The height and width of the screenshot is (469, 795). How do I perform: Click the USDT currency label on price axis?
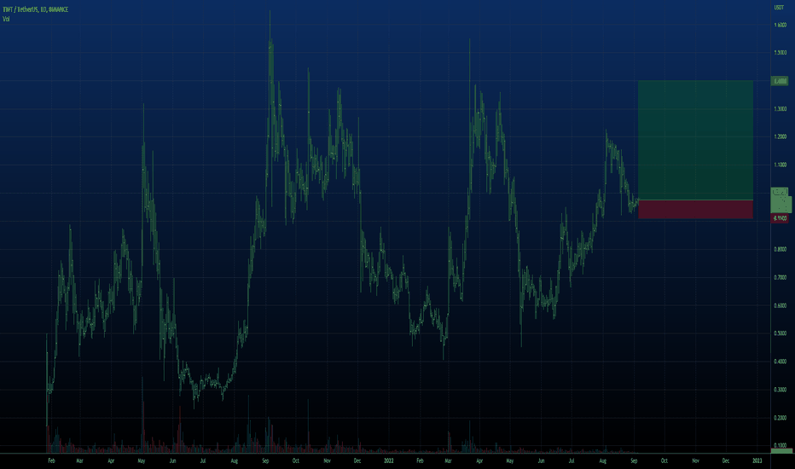click(779, 7)
